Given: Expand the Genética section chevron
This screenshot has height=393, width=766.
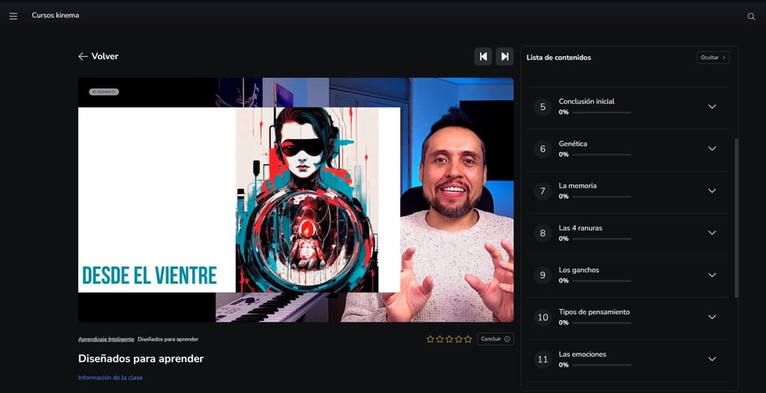Looking at the screenshot, I should point(713,148).
